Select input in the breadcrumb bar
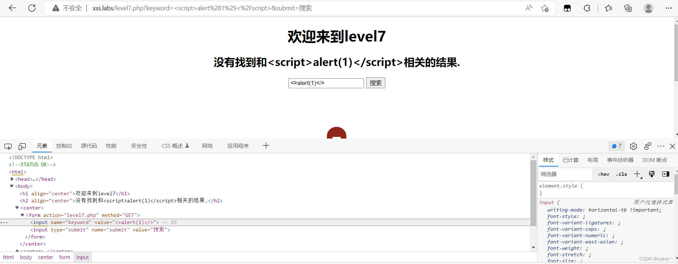The width and height of the screenshot is (678, 264). pyautogui.click(x=83, y=257)
